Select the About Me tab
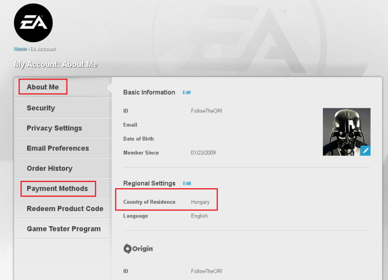Screen dimensions: 388x280 [x=43, y=87]
